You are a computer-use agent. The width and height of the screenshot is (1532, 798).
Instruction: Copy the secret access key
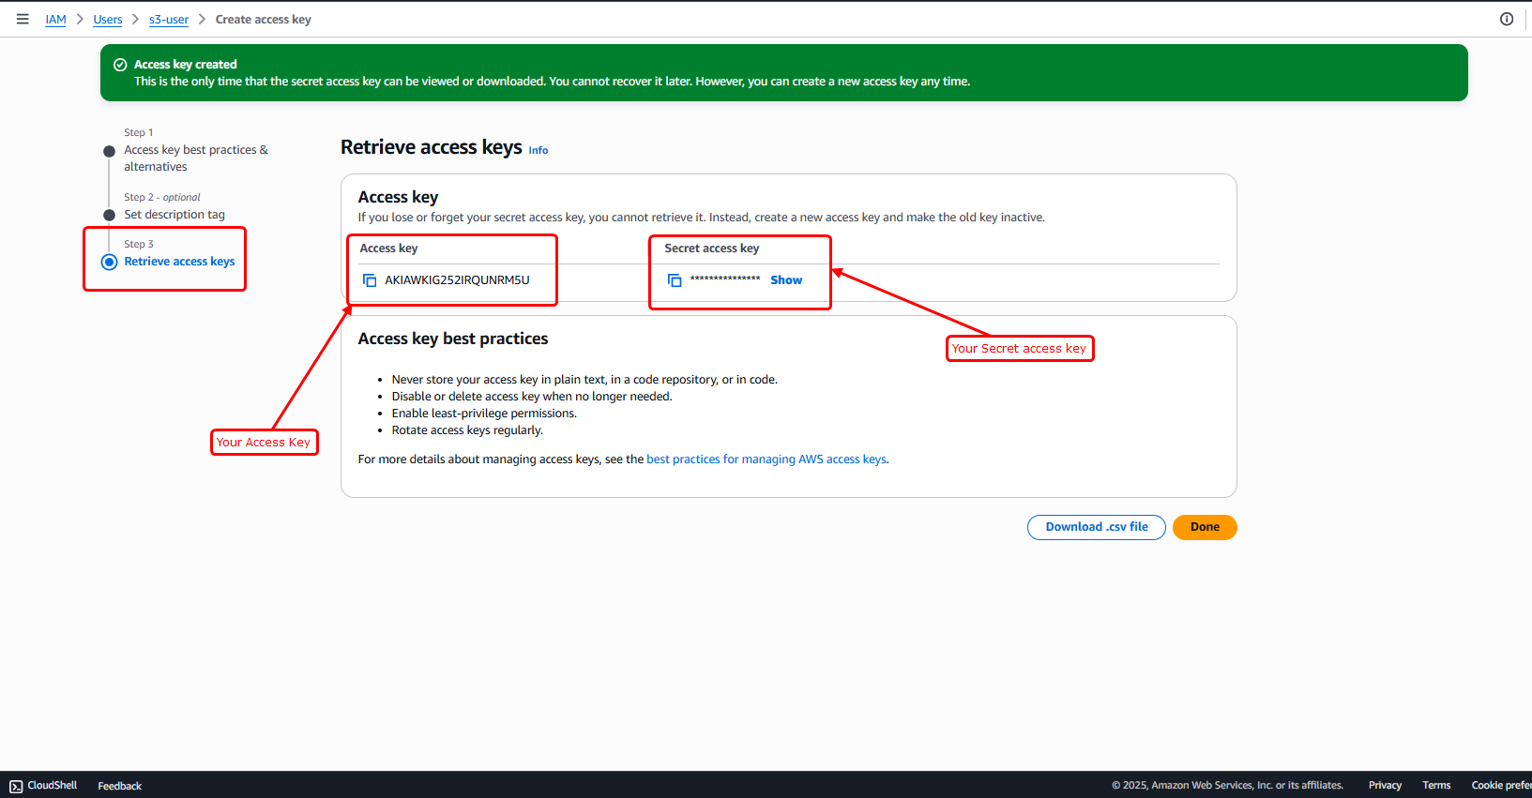[675, 280]
